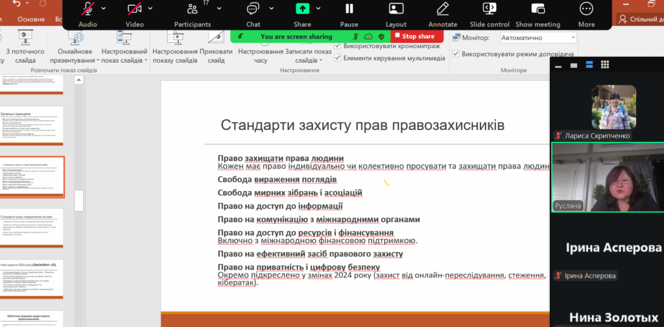Select the 'Загальні принципи' slide thumbnail
Image resolution: width=664 pixels, height=327 pixels.
pyautogui.click(x=32, y=125)
